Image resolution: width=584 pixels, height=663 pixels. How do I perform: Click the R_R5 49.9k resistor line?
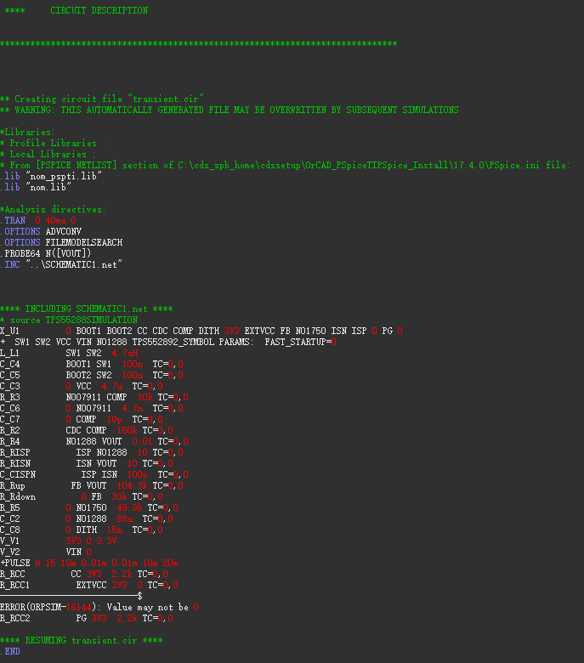tap(89, 507)
